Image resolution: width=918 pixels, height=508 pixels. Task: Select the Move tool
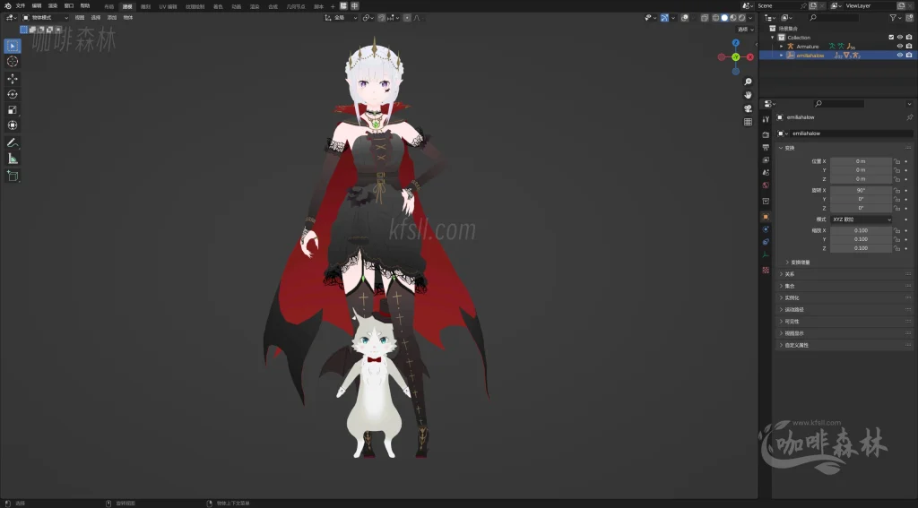(x=13, y=79)
